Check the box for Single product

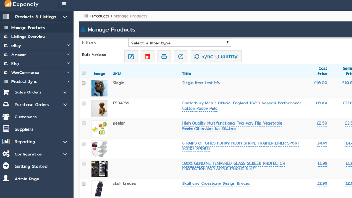coord(84,83)
